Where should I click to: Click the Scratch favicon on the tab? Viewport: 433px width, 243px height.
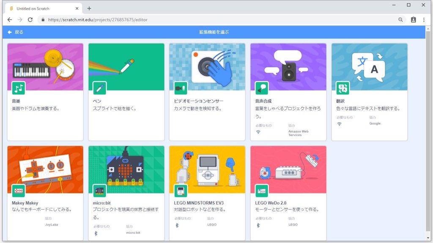tap(11, 8)
